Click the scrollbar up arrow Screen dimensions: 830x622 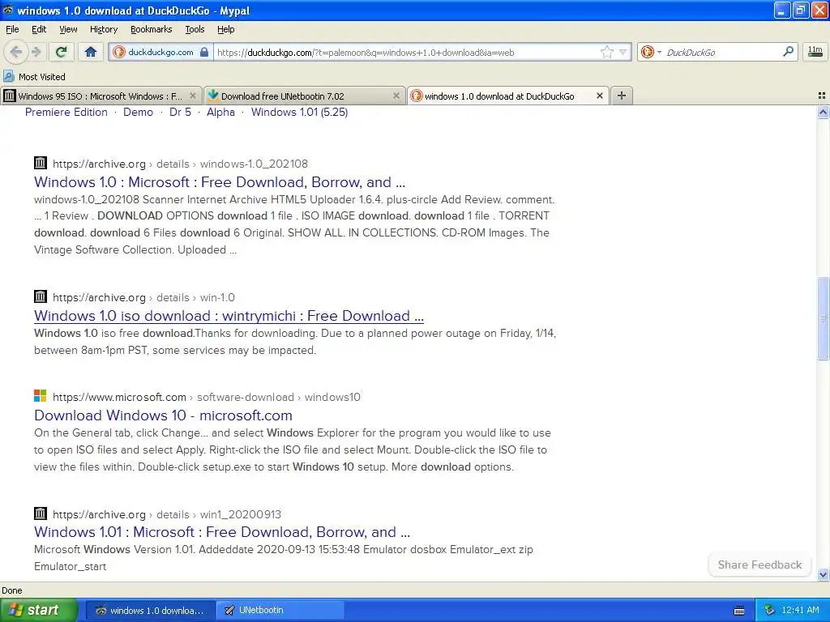pos(823,112)
